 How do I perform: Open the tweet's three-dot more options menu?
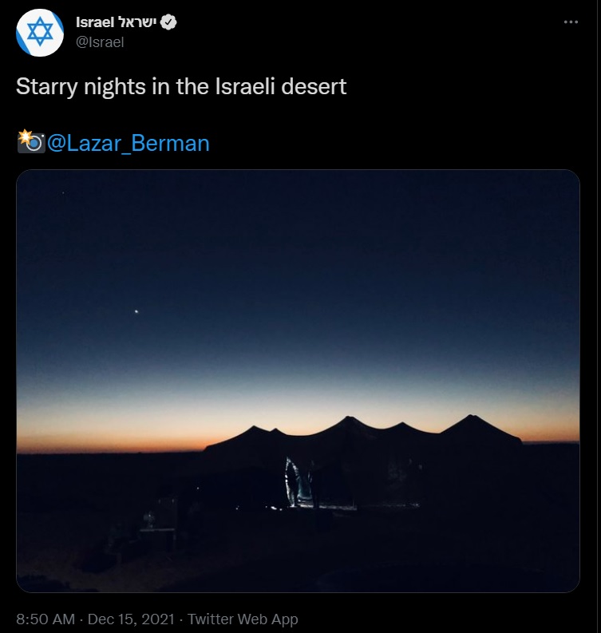[570, 23]
